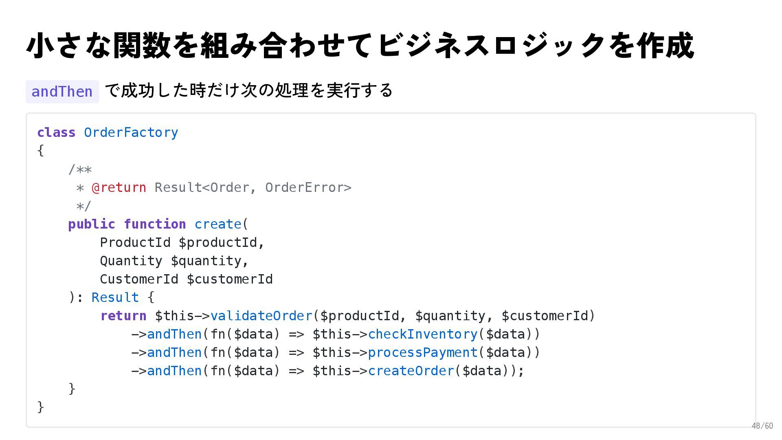Click the validateOrder method call
The width and height of the screenshot is (782, 440).
coord(261,316)
